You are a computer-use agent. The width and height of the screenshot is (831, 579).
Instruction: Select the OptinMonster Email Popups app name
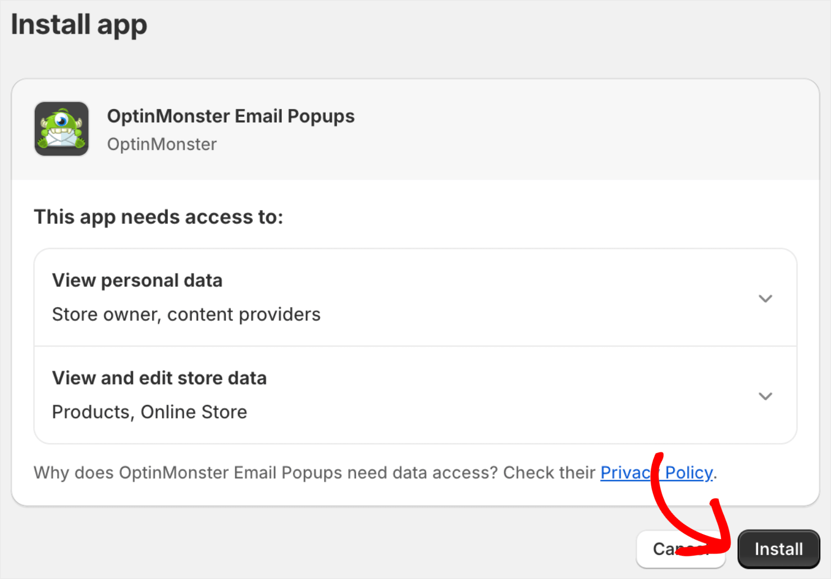(231, 116)
